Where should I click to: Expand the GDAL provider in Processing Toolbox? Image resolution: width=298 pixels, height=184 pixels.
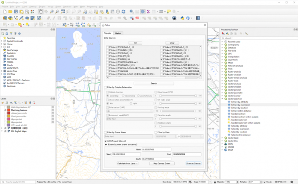222,144
